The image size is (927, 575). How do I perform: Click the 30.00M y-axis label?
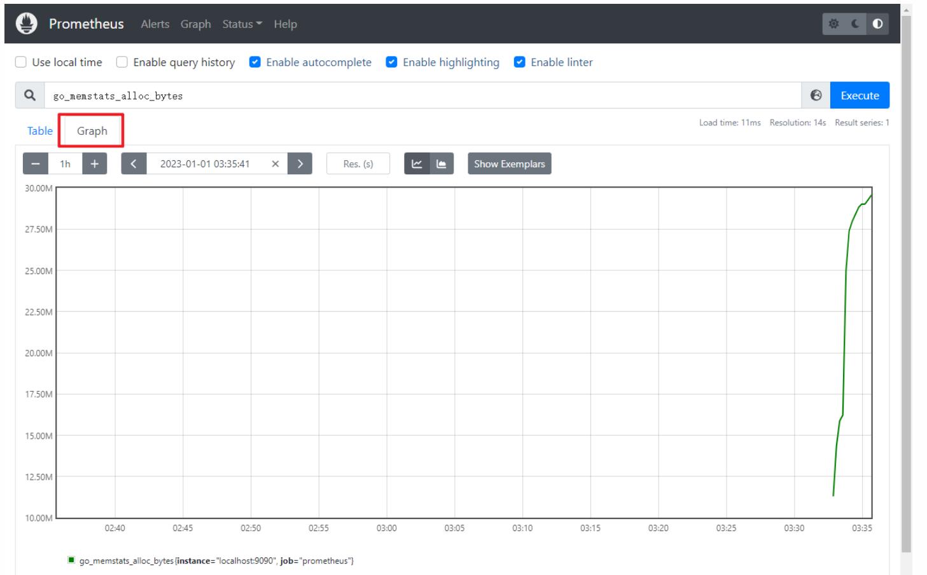tap(39, 188)
